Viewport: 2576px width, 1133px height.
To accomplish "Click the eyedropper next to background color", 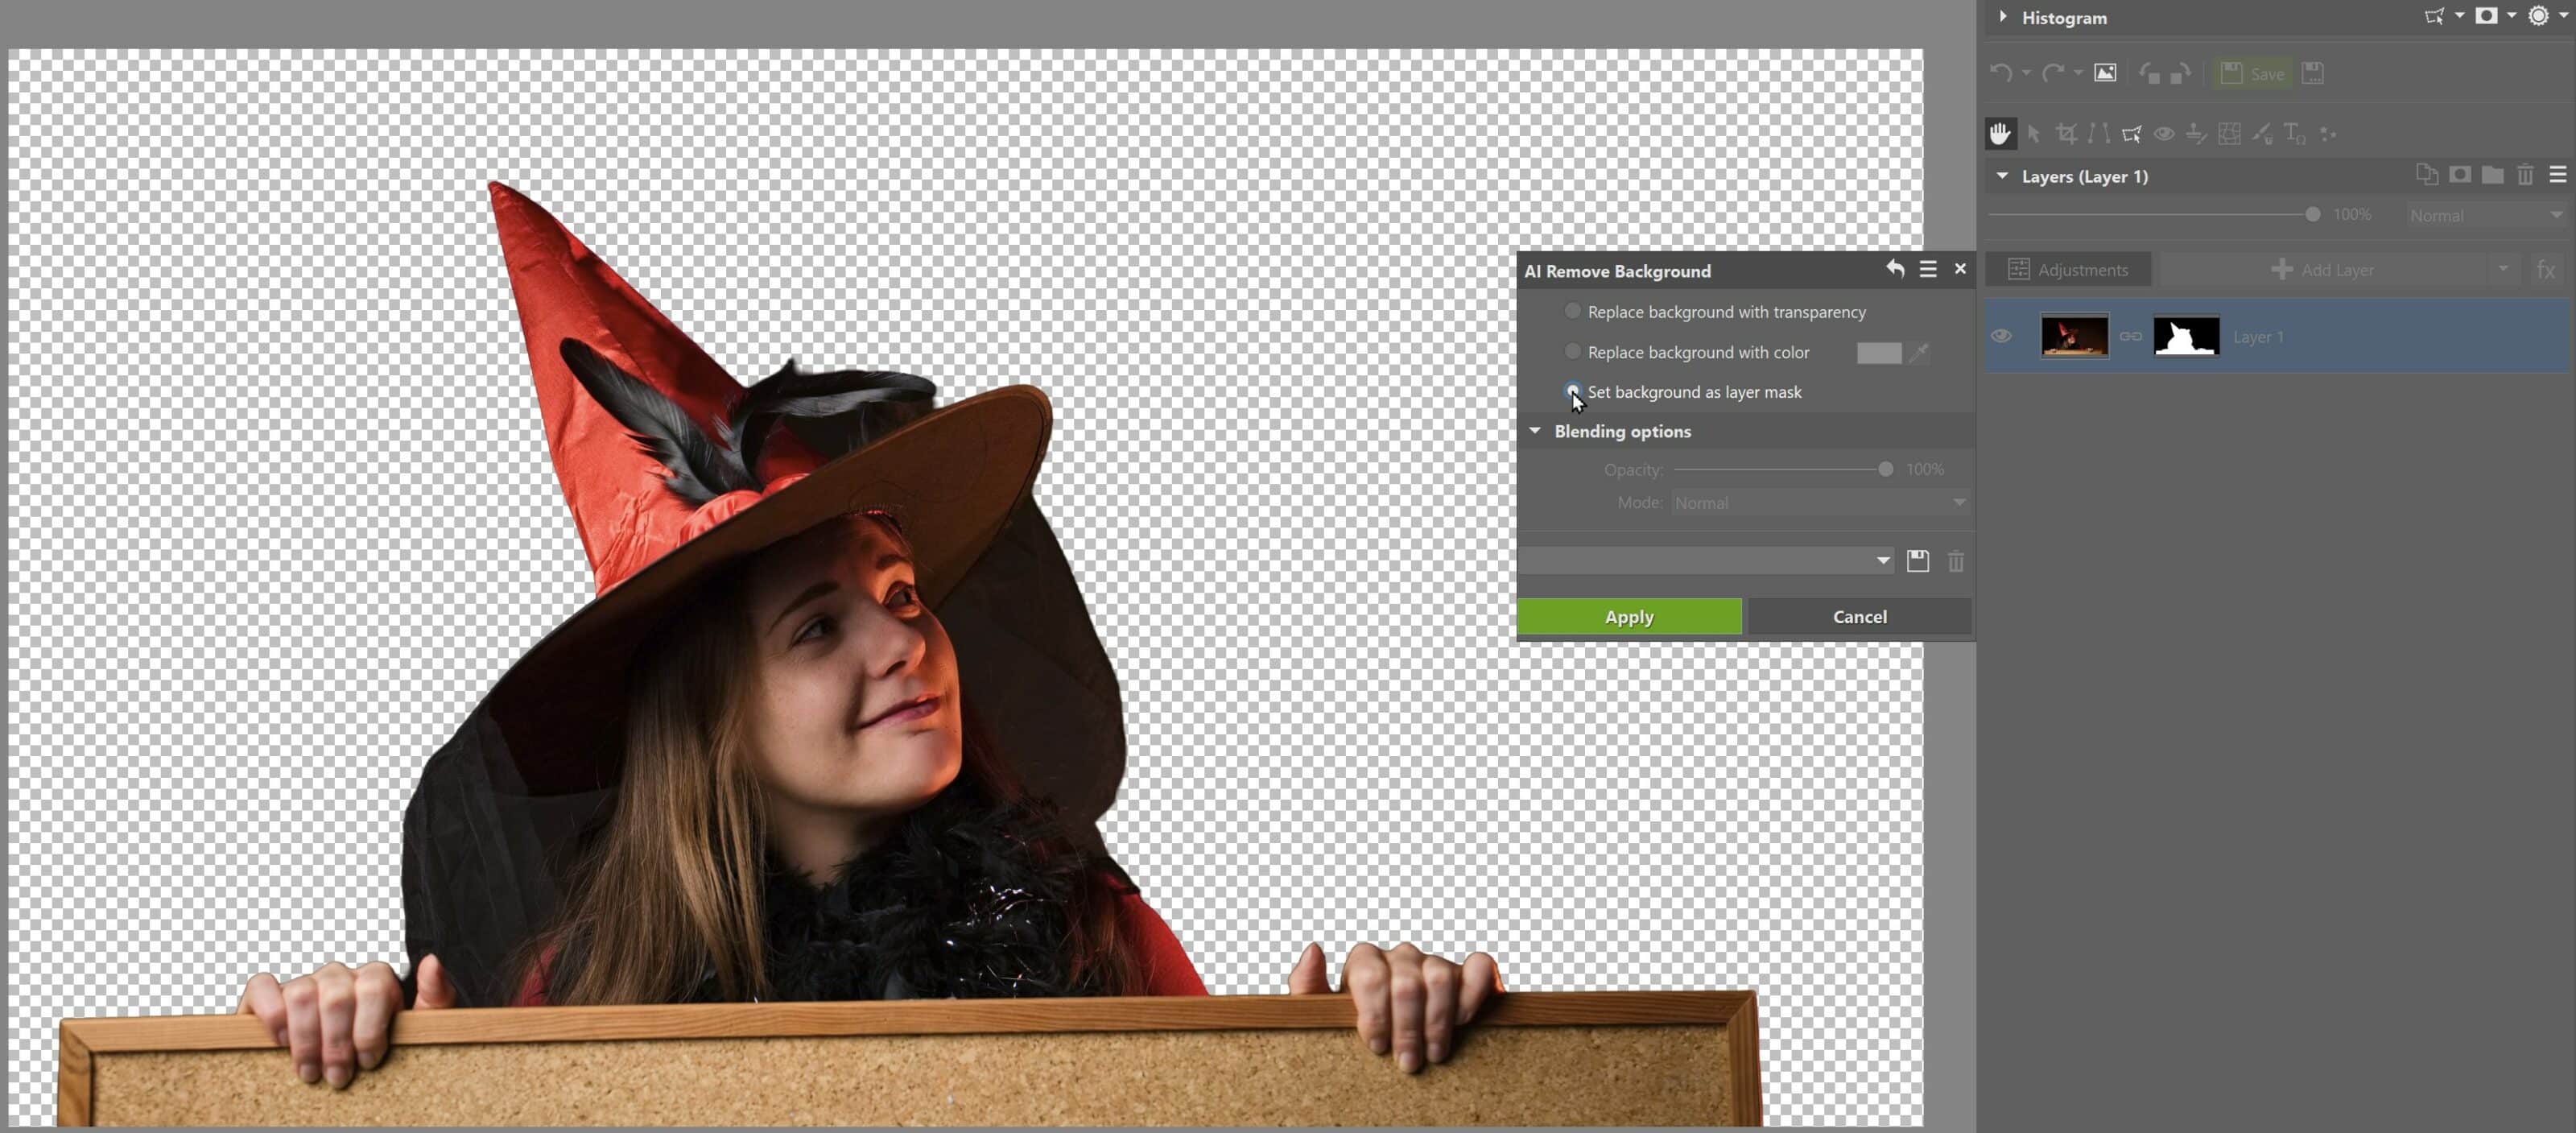I will pos(1918,352).
